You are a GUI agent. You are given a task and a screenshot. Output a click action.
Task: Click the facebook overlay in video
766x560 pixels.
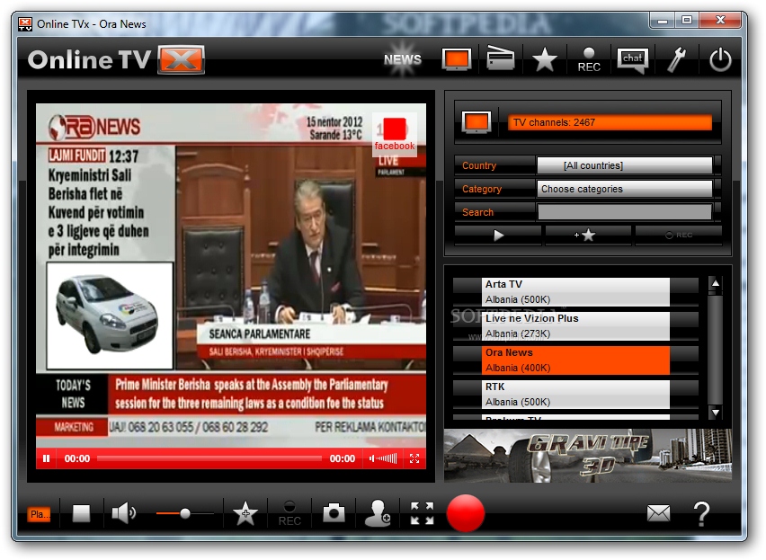coord(394,135)
